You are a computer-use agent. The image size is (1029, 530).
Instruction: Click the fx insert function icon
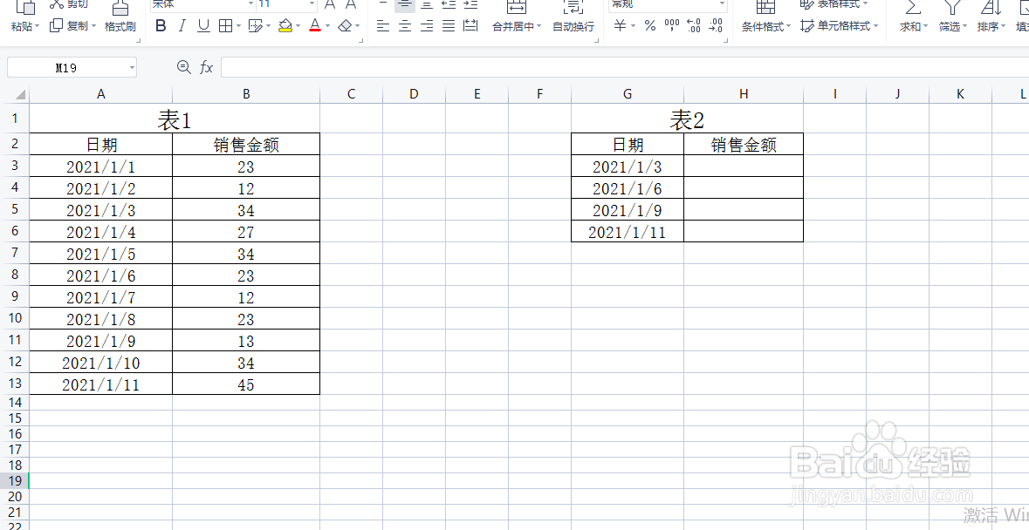(x=206, y=67)
